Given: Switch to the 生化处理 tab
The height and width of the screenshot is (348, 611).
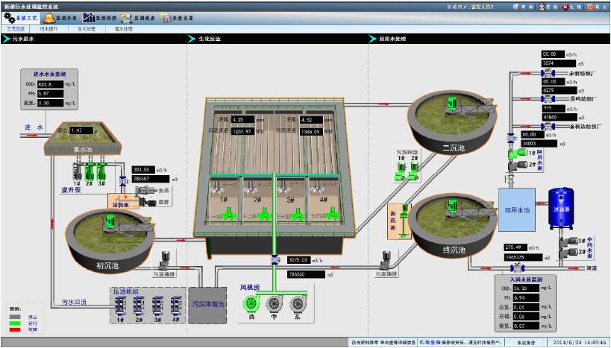Looking at the screenshot, I should tap(87, 29).
